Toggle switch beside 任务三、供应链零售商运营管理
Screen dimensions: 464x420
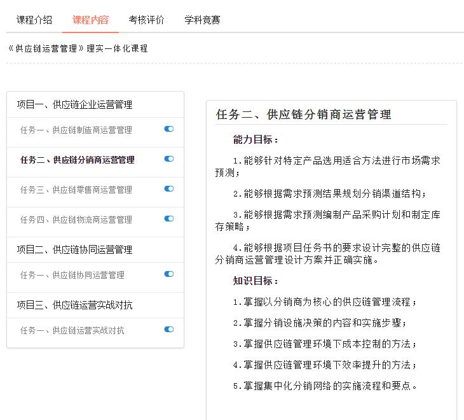[168, 189]
